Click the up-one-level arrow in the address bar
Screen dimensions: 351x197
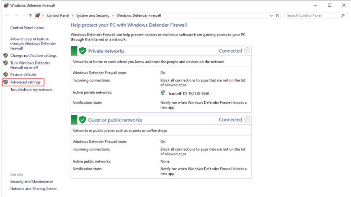pos(30,15)
